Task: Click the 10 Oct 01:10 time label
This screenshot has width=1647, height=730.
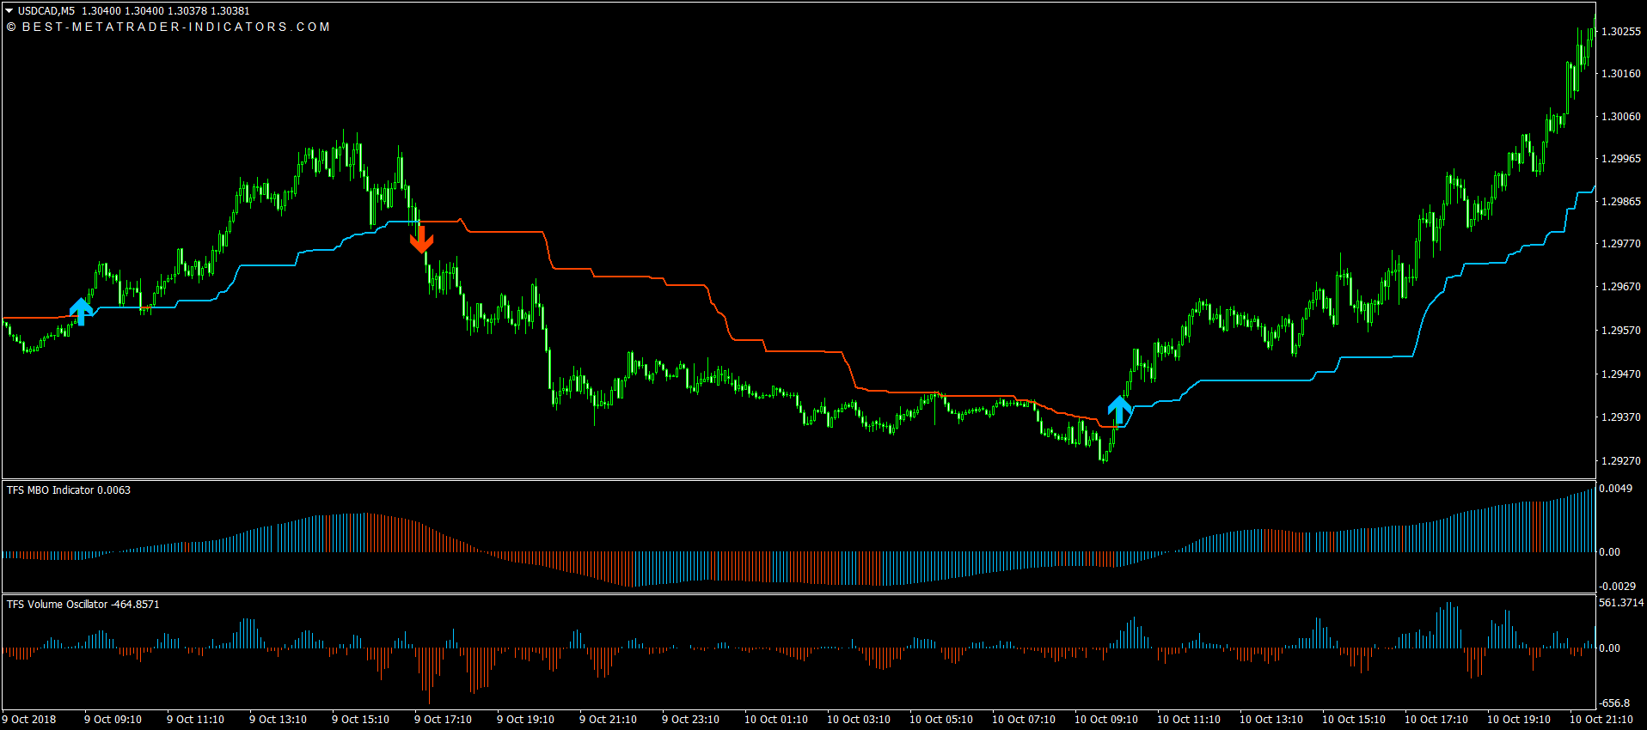Action: [775, 720]
